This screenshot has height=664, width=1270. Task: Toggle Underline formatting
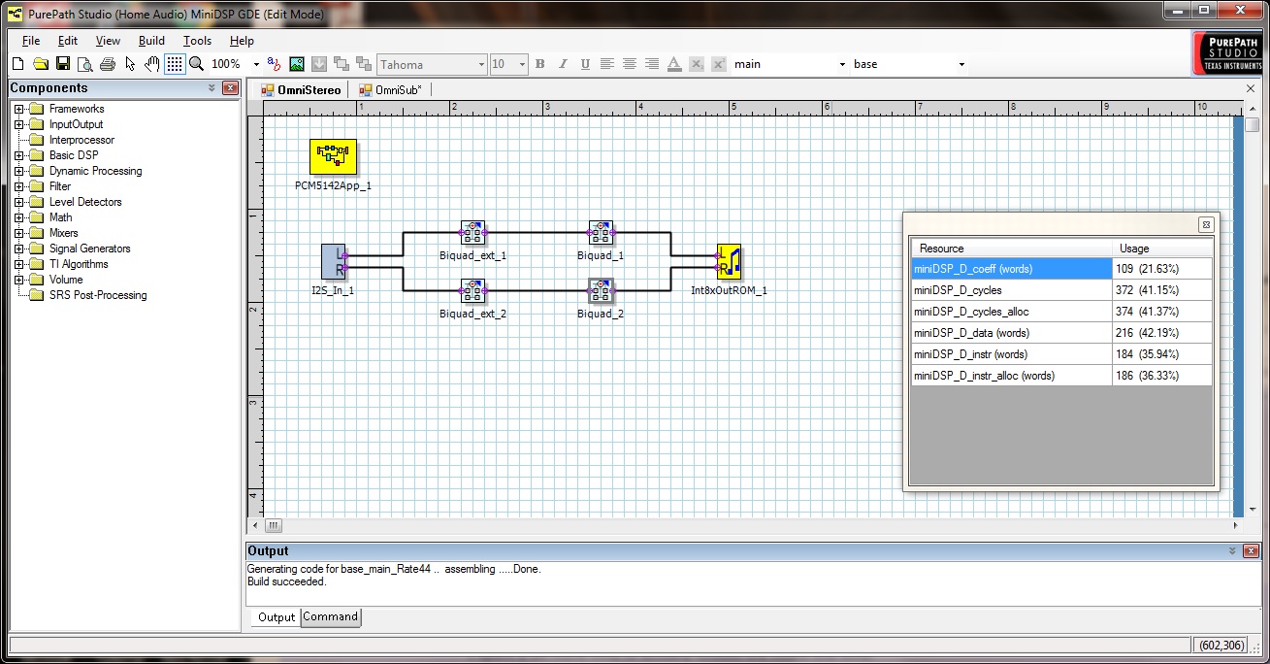pos(585,64)
